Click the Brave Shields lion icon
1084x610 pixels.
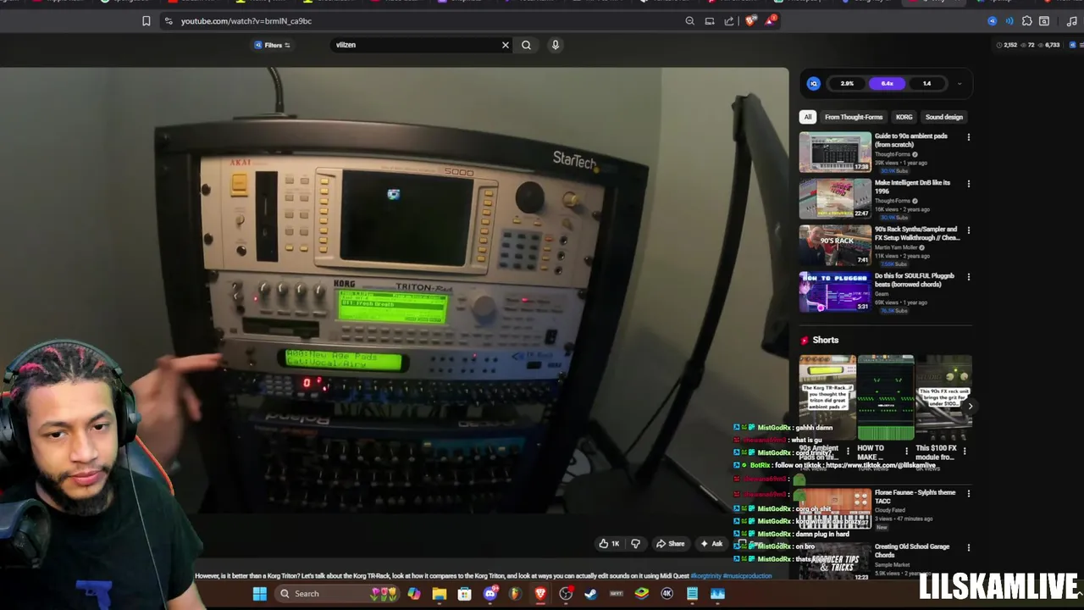tap(750, 21)
